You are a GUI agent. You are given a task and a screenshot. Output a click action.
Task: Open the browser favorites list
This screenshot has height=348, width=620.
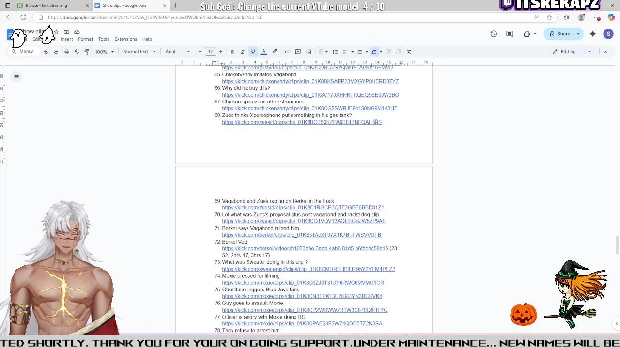point(566,17)
